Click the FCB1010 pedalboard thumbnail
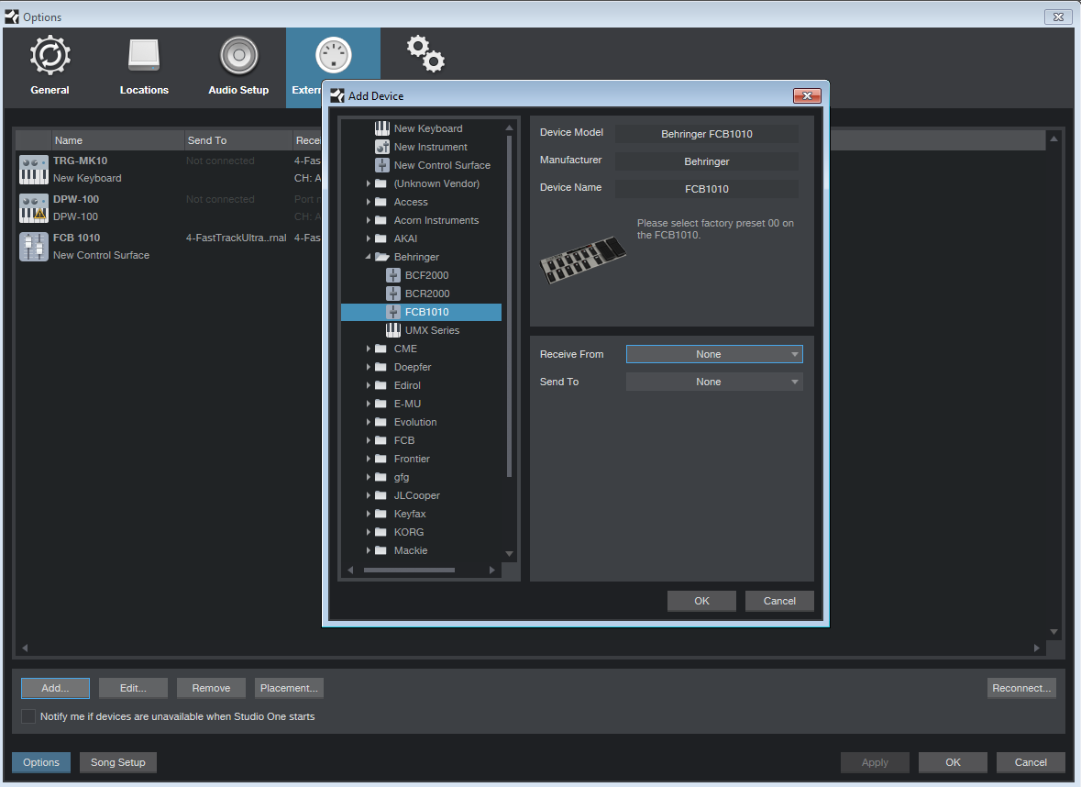 (x=583, y=260)
